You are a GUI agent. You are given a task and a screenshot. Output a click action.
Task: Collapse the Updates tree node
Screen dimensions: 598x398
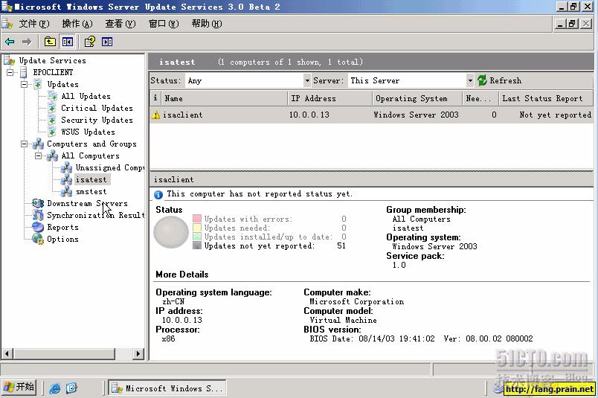coord(24,84)
